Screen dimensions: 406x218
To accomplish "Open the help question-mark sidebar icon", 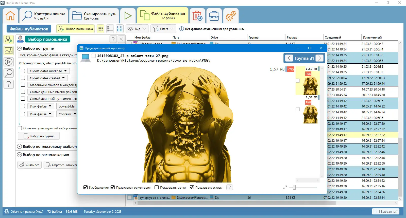I will coord(9,84).
